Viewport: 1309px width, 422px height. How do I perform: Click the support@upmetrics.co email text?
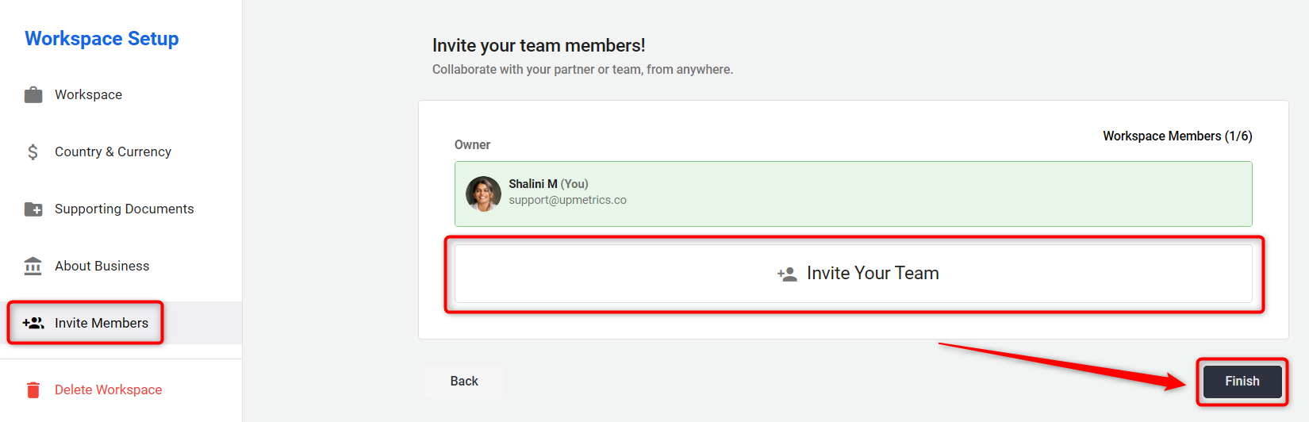point(567,200)
